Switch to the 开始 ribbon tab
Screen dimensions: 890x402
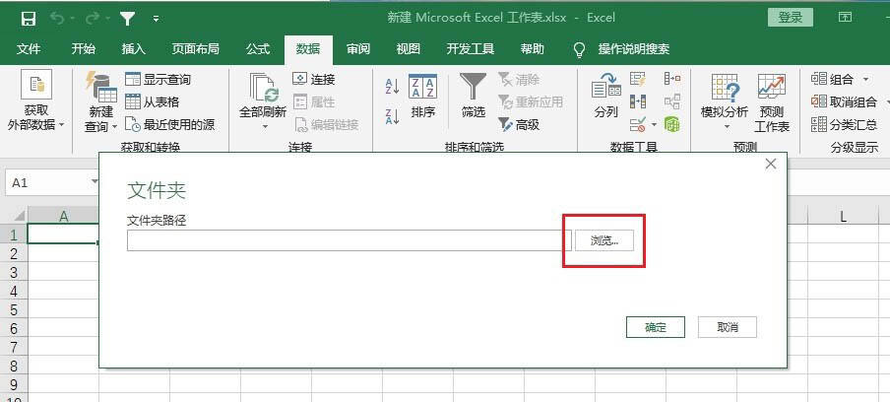[84, 49]
